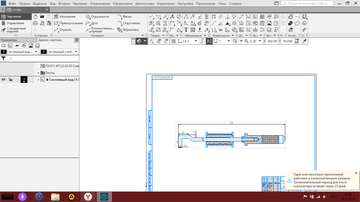Toggle the snap magnet button
The width and height of the screenshot is (360, 202).
[x=139, y=41]
